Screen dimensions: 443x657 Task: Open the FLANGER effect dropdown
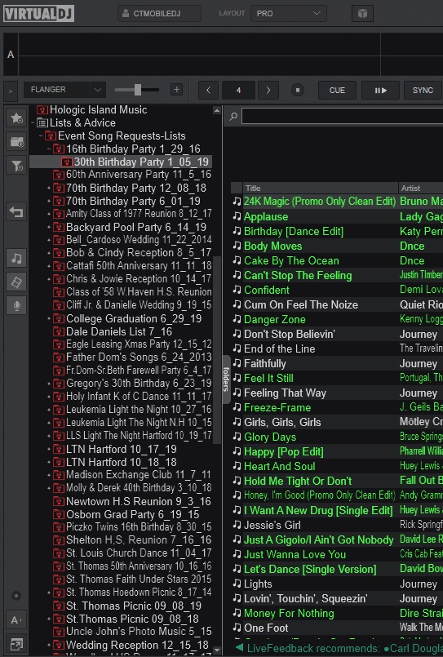[x=64, y=90]
